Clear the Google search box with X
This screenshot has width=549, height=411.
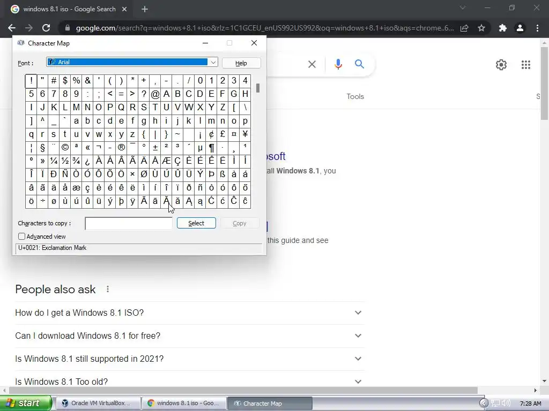tap(311, 64)
